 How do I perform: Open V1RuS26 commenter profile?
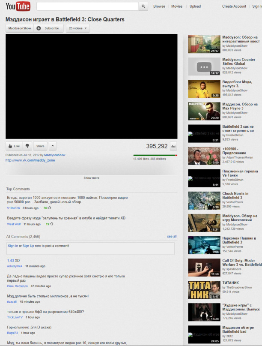(13, 208)
